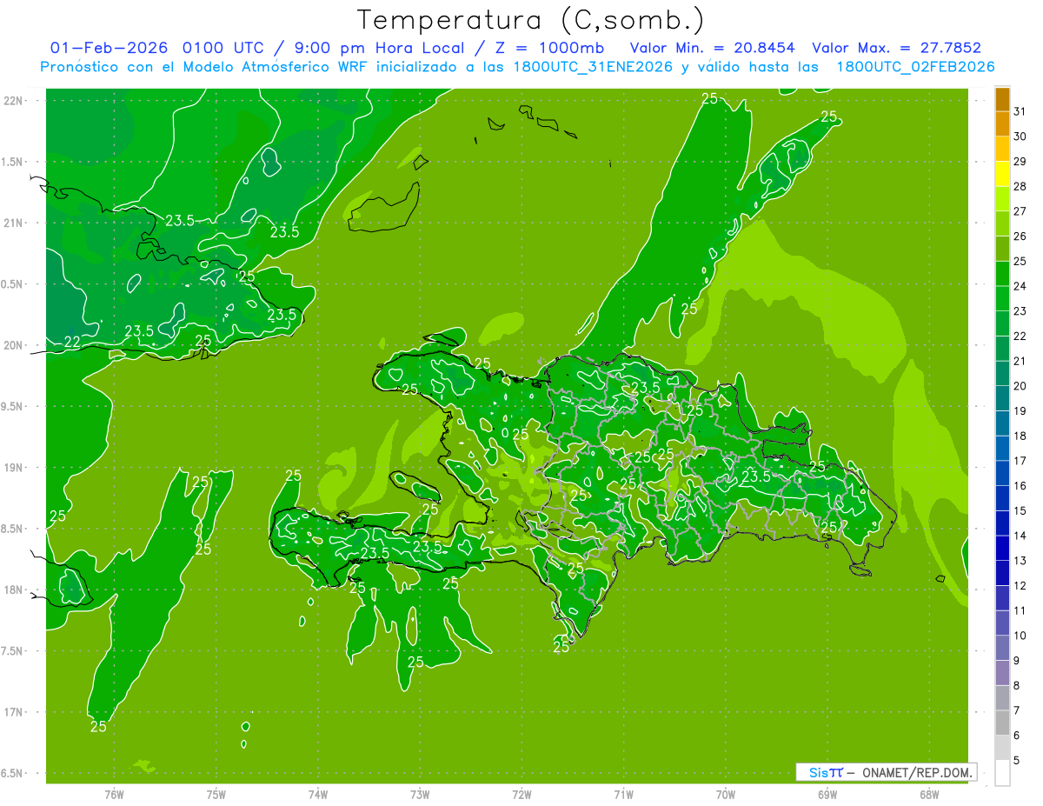
Task: Click the "69W" longitude axis label
Action: coord(827,795)
